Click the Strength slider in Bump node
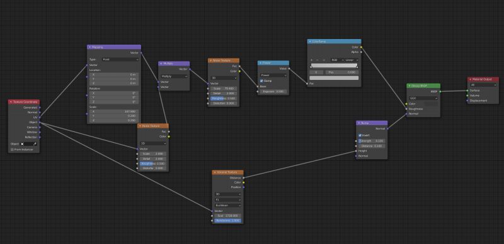The image size is (504, 244). point(372,141)
